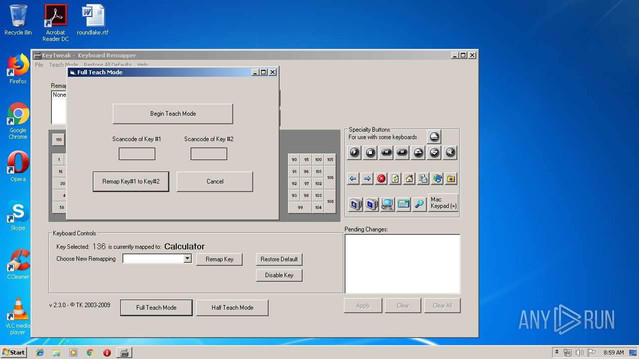Click Full Teach Mode button at bottom
The image size is (639, 359).
tap(156, 308)
